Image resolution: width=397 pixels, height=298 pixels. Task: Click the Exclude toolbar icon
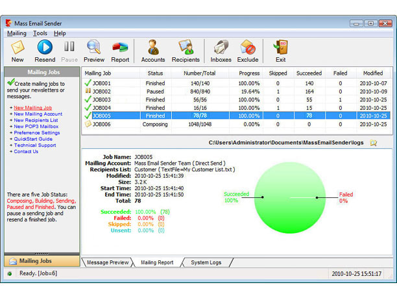point(248,47)
